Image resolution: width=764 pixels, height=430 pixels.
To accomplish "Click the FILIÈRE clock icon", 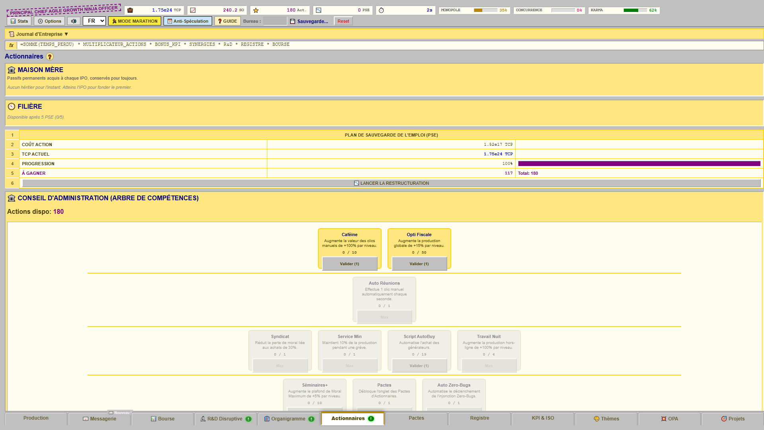I will [12, 107].
